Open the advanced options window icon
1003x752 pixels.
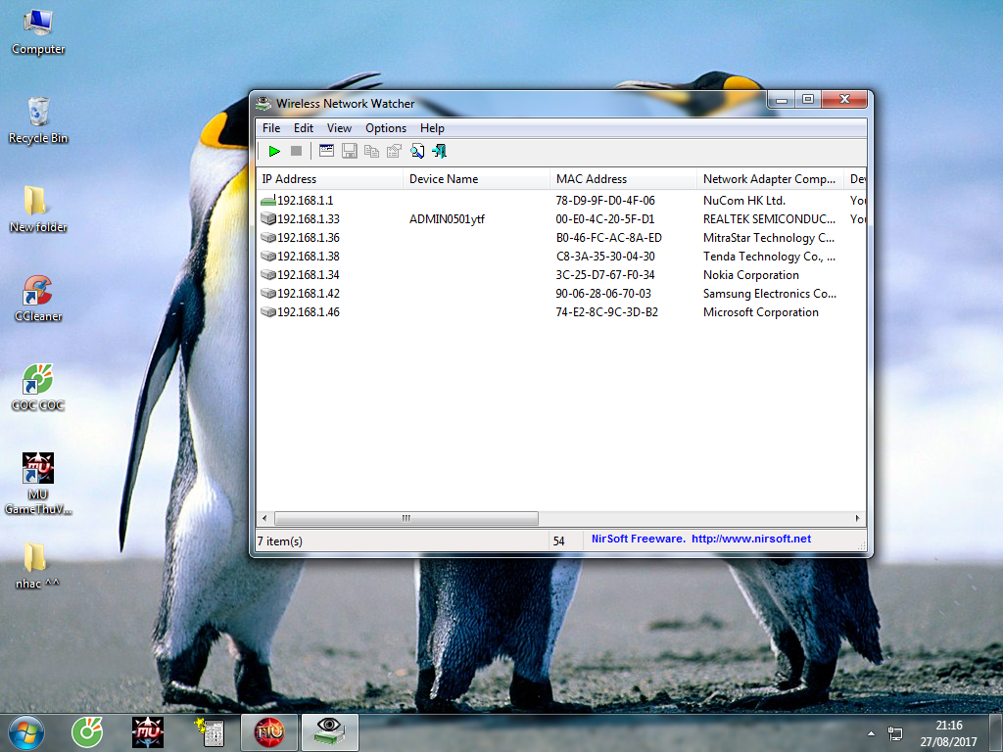(327, 152)
